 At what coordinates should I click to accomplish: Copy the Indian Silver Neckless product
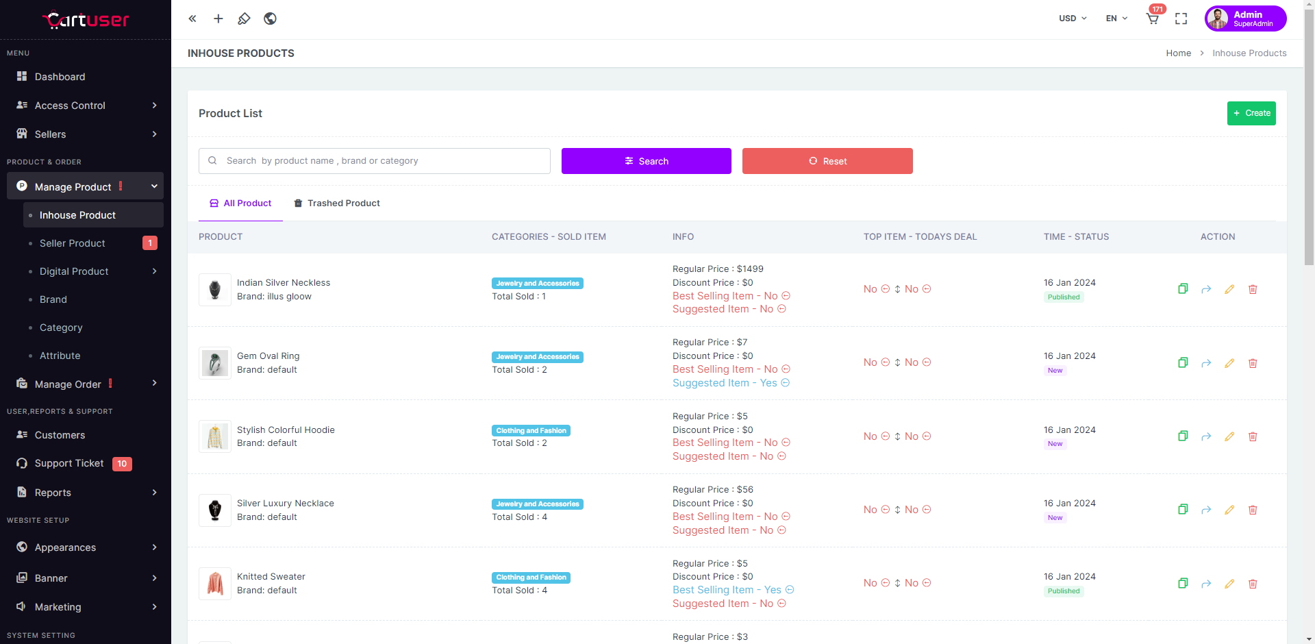pyautogui.click(x=1183, y=289)
